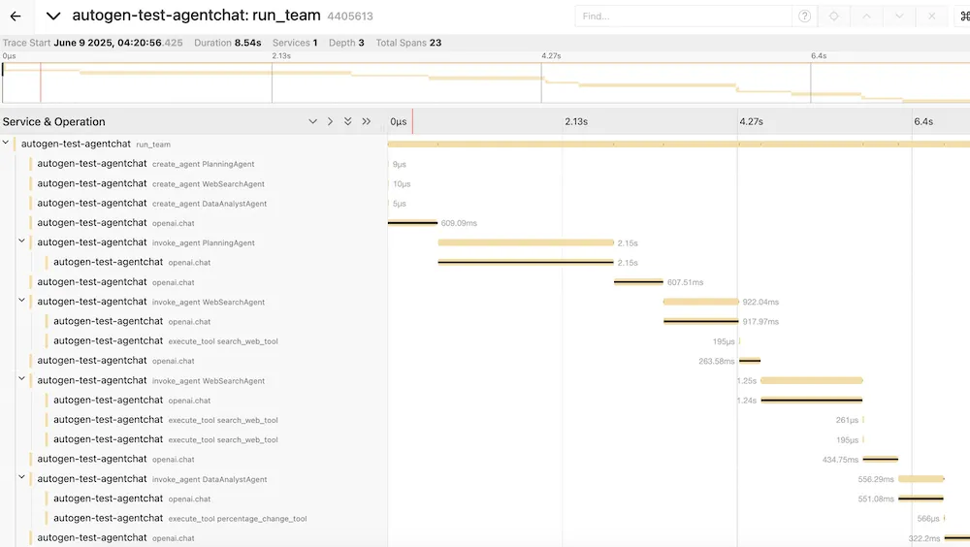
Task: Collapse the first invoke_agent WebSearchAgent span
Action: pyautogui.click(x=21, y=301)
